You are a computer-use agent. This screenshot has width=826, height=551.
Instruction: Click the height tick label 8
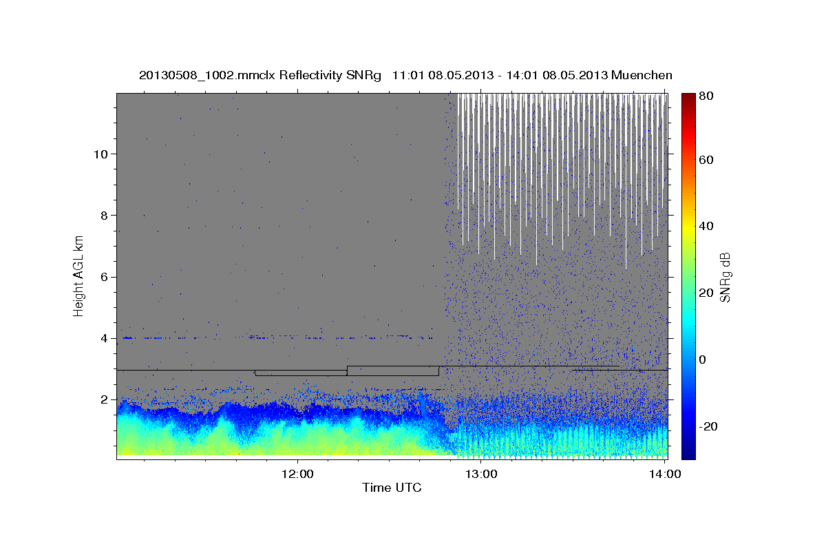point(104,215)
